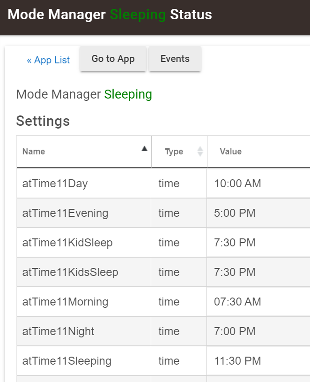
Task: Click the 07:30 AM value cell
Action: 258,302
